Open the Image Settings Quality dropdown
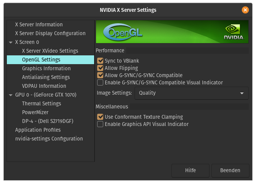The width and height of the screenshot is (256, 184). pos(191,93)
